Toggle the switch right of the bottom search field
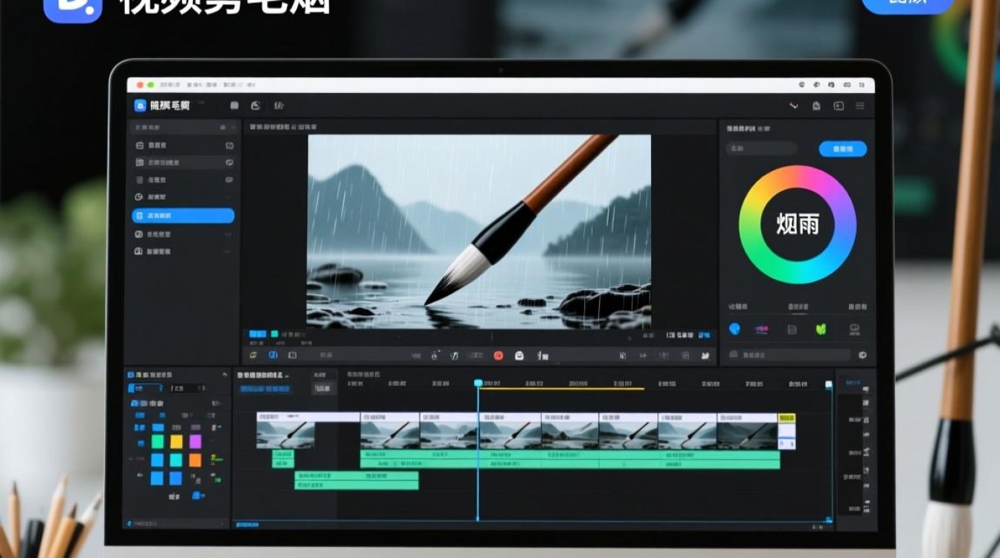 (862, 356)
